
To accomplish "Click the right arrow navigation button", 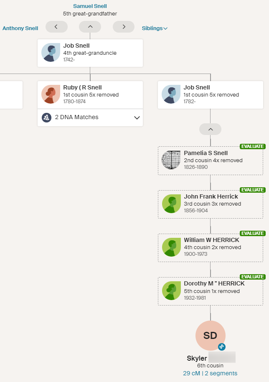I will coord(124,27).
